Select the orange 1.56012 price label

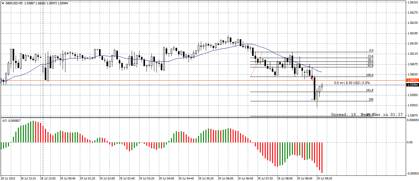click(413, 80)
